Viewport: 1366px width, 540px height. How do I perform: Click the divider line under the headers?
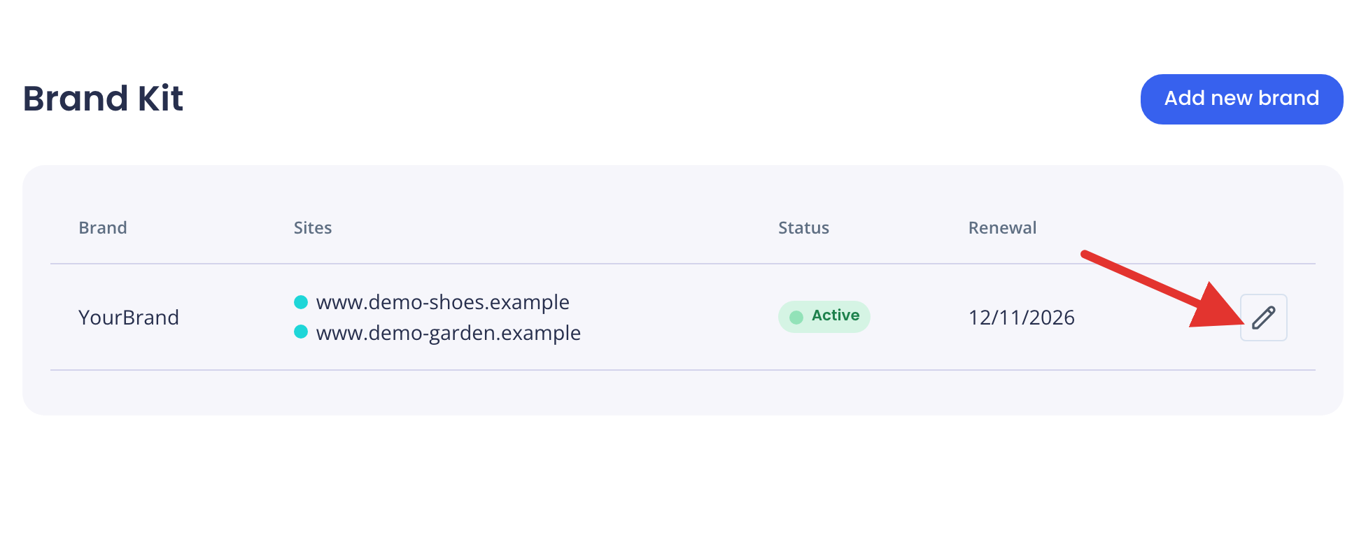(683, 264)
